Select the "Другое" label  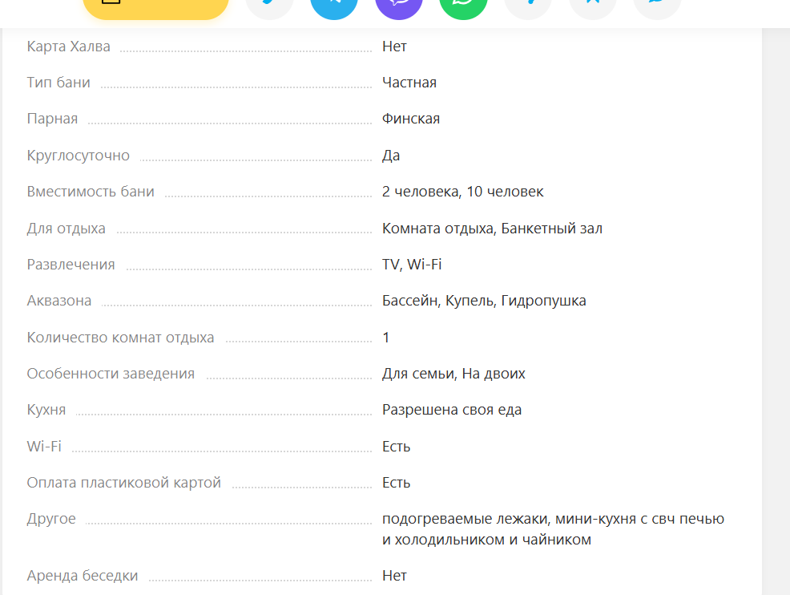coord(51,519)
